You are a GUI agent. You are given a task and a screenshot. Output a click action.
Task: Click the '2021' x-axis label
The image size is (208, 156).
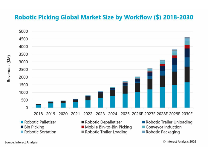(x=76, y=114)
